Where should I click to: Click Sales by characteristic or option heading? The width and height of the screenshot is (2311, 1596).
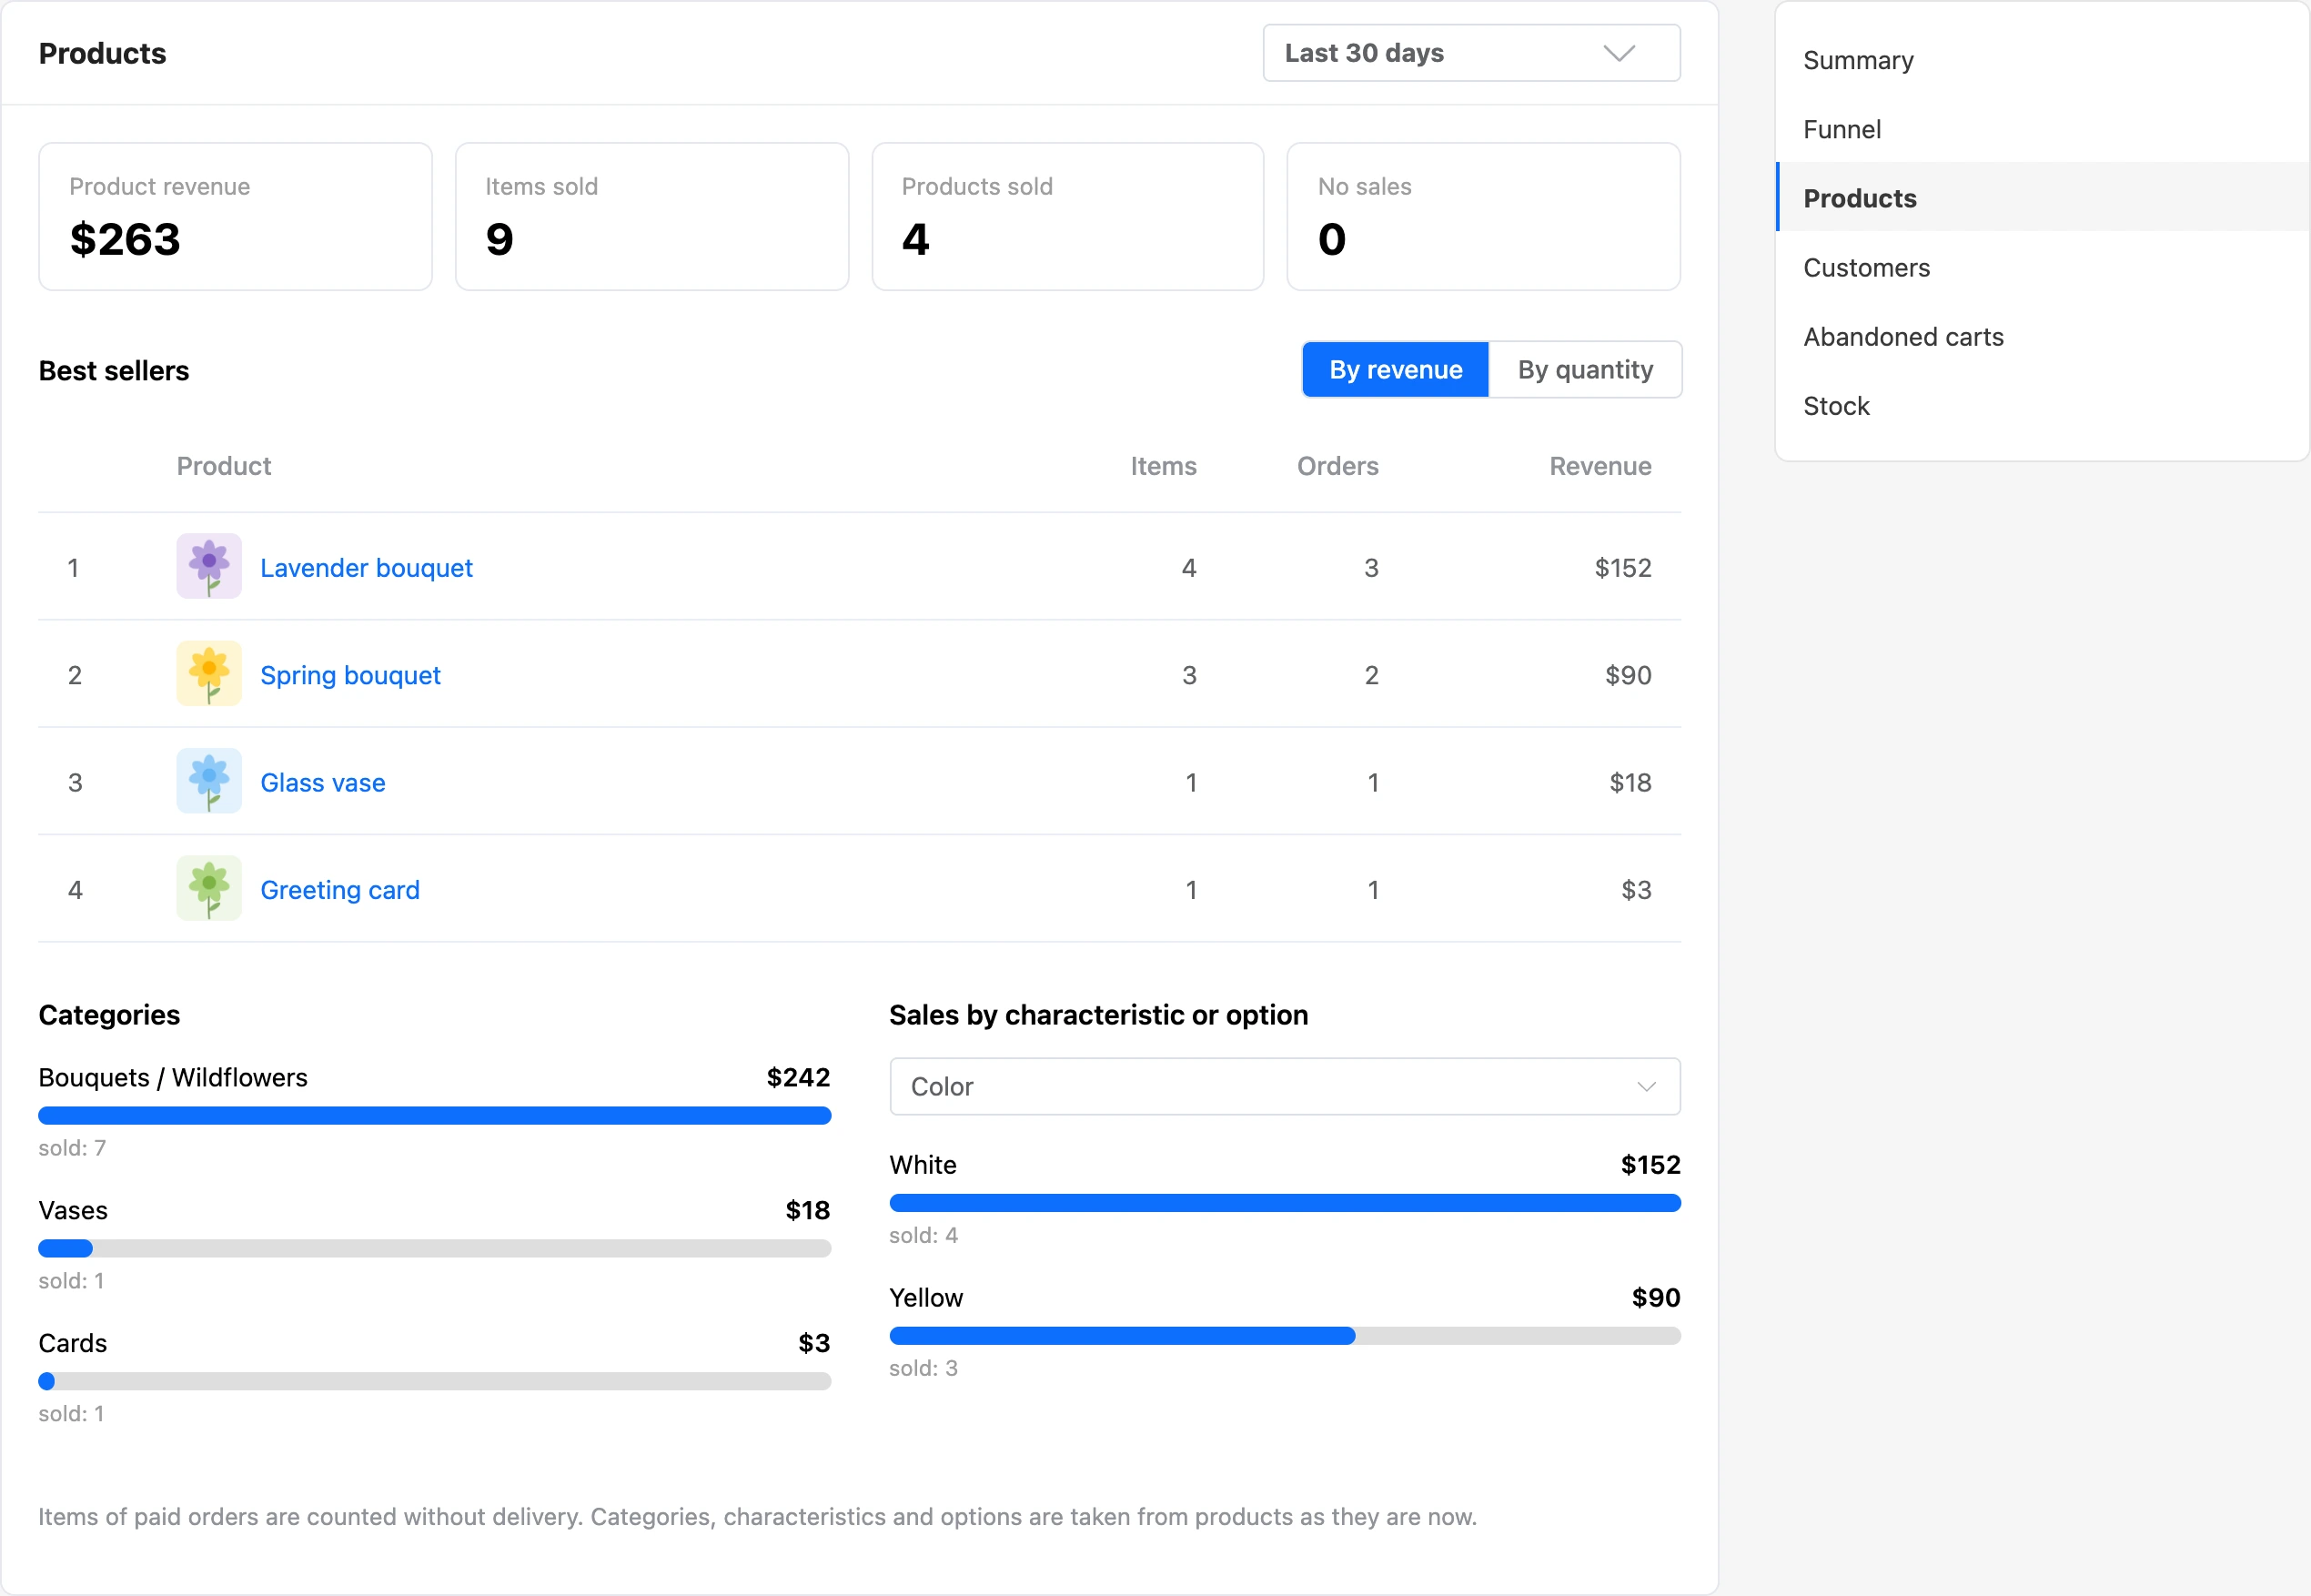click(1098, 1015)
